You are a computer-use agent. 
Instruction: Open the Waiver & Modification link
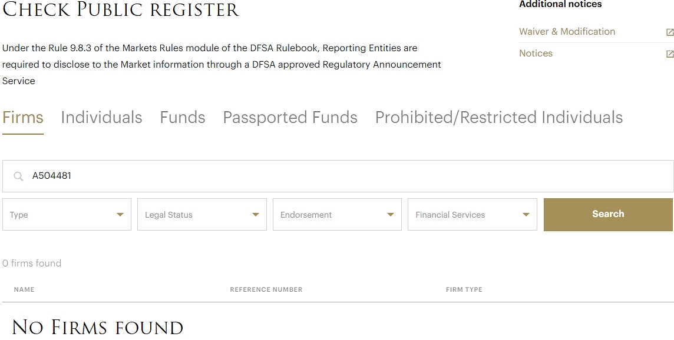coord(567,32)
